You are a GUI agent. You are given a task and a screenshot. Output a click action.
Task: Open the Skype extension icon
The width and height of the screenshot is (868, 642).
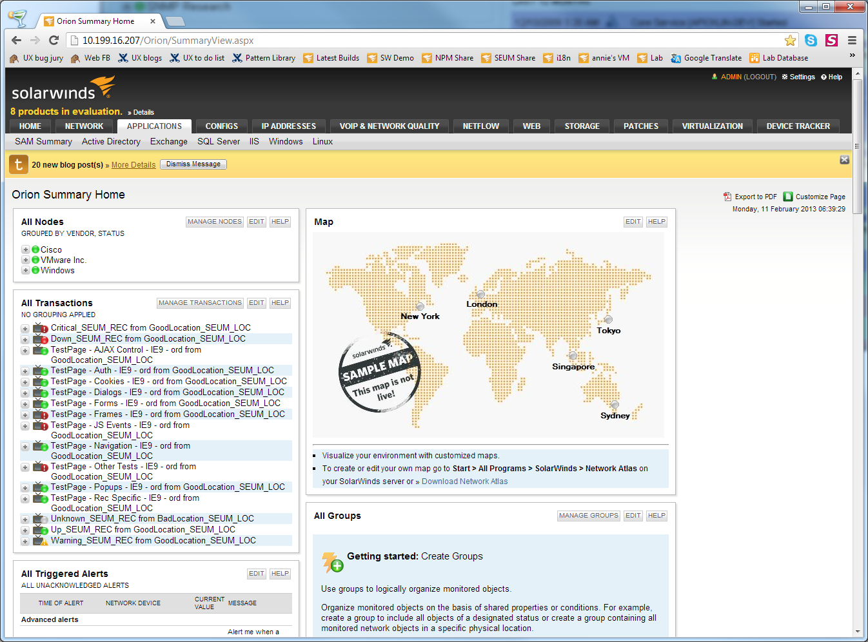[811, 41]
